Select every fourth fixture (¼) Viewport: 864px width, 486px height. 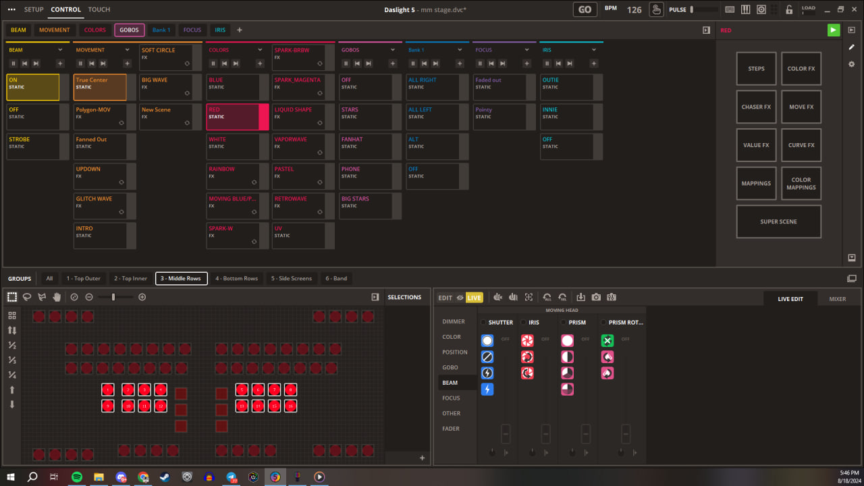12,375
